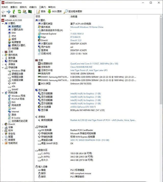
Task: Select 计算机名称 tree item
Action: click(17, 30)
